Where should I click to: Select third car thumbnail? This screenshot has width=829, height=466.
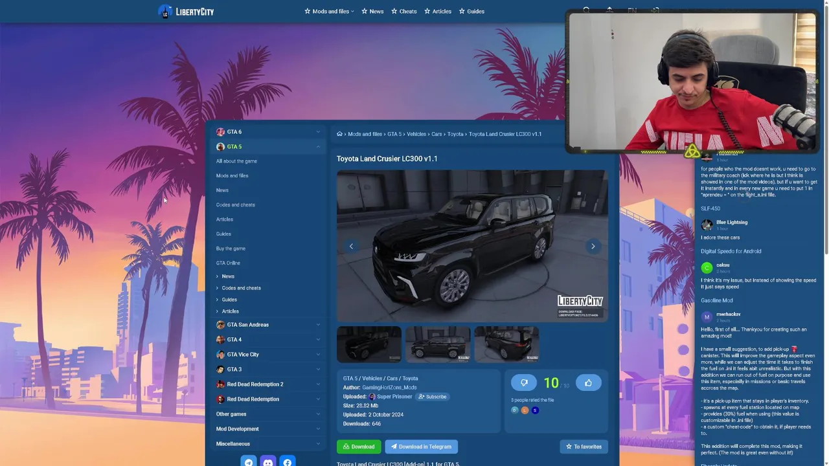point(506,344)
